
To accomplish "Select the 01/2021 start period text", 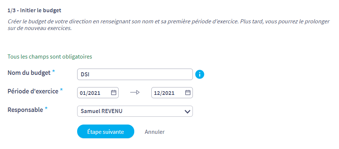I will click(x=90, y=93).
